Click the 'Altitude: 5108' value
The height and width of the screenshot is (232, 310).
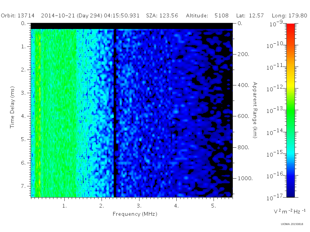(x=207, y=15)
